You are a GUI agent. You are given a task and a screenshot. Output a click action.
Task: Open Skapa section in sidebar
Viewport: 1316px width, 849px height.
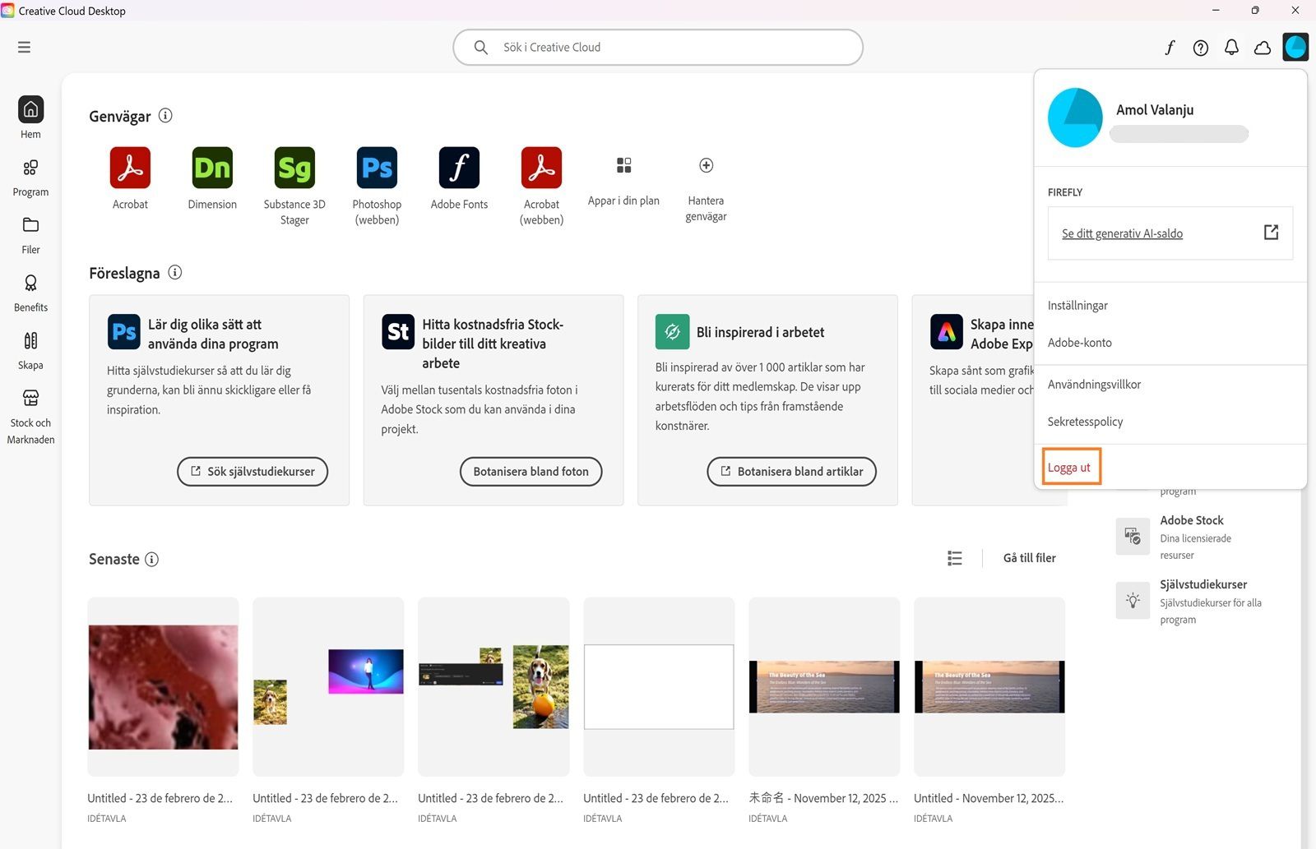coord(30,350)
